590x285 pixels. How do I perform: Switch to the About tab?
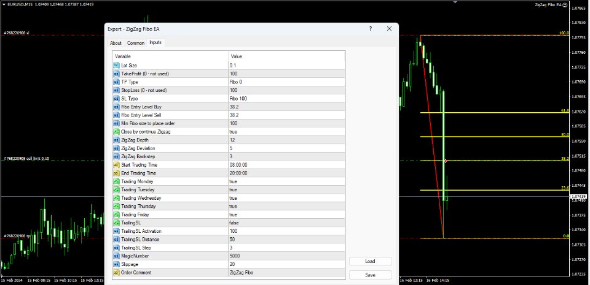click(x=116, y=43)
